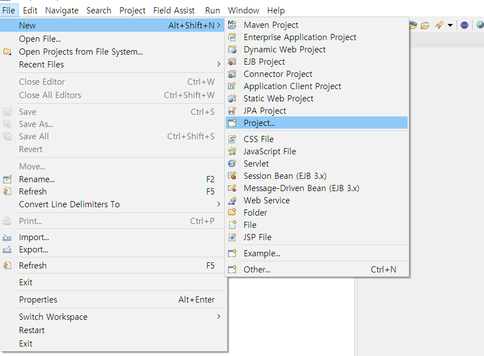Screen dimensions: 484x356
Task: Open the Edit menu
Action: pyautogui.click(x=30, y=10)
